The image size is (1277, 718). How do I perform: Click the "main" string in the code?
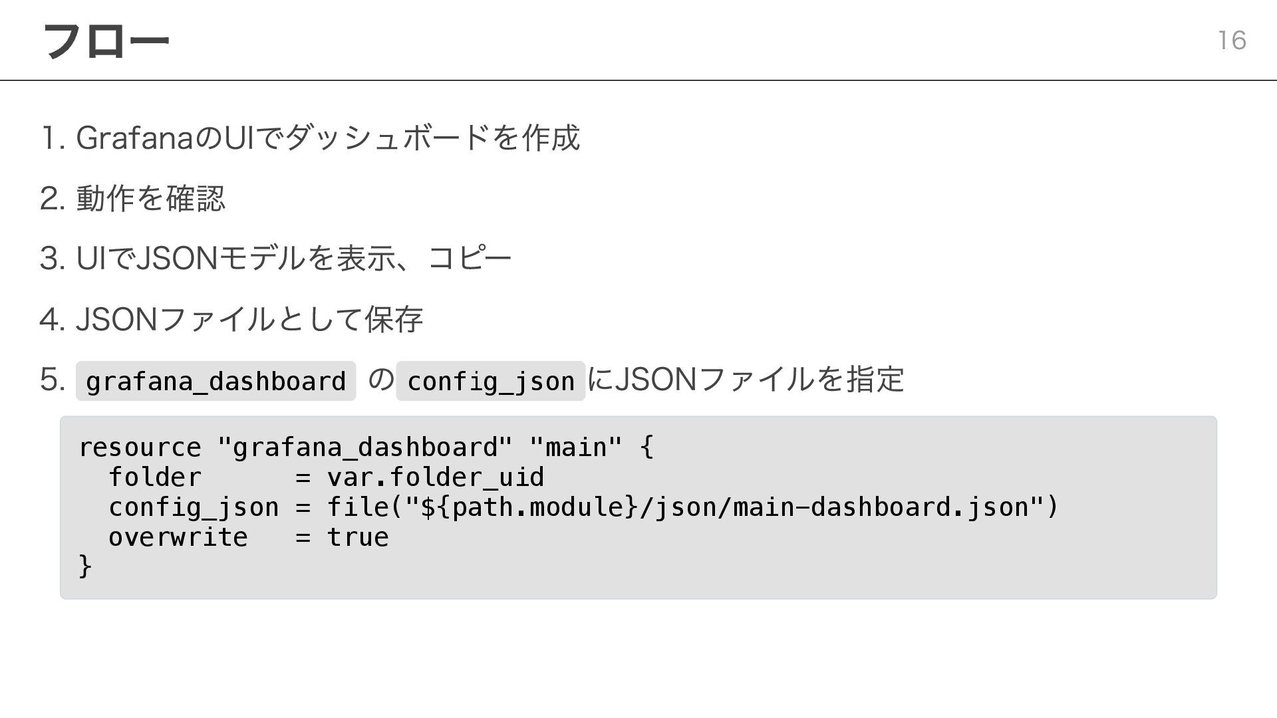pos(576,447)
